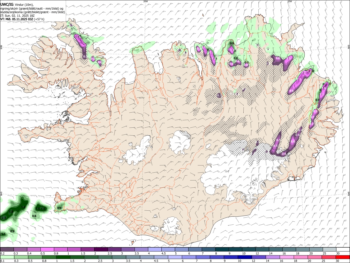This screenshot has width=350, height=263.
Task: Pick the pink 0.5 swatch in upper scale
Action: [x=47, y=250]
